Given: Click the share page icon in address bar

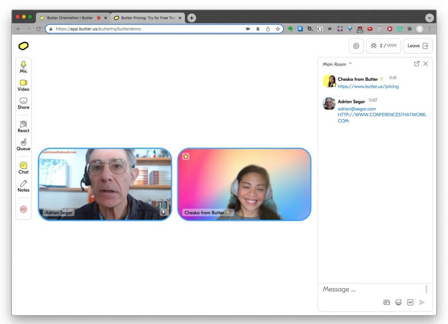Looking at the screenshot, I should click(268, 29).
